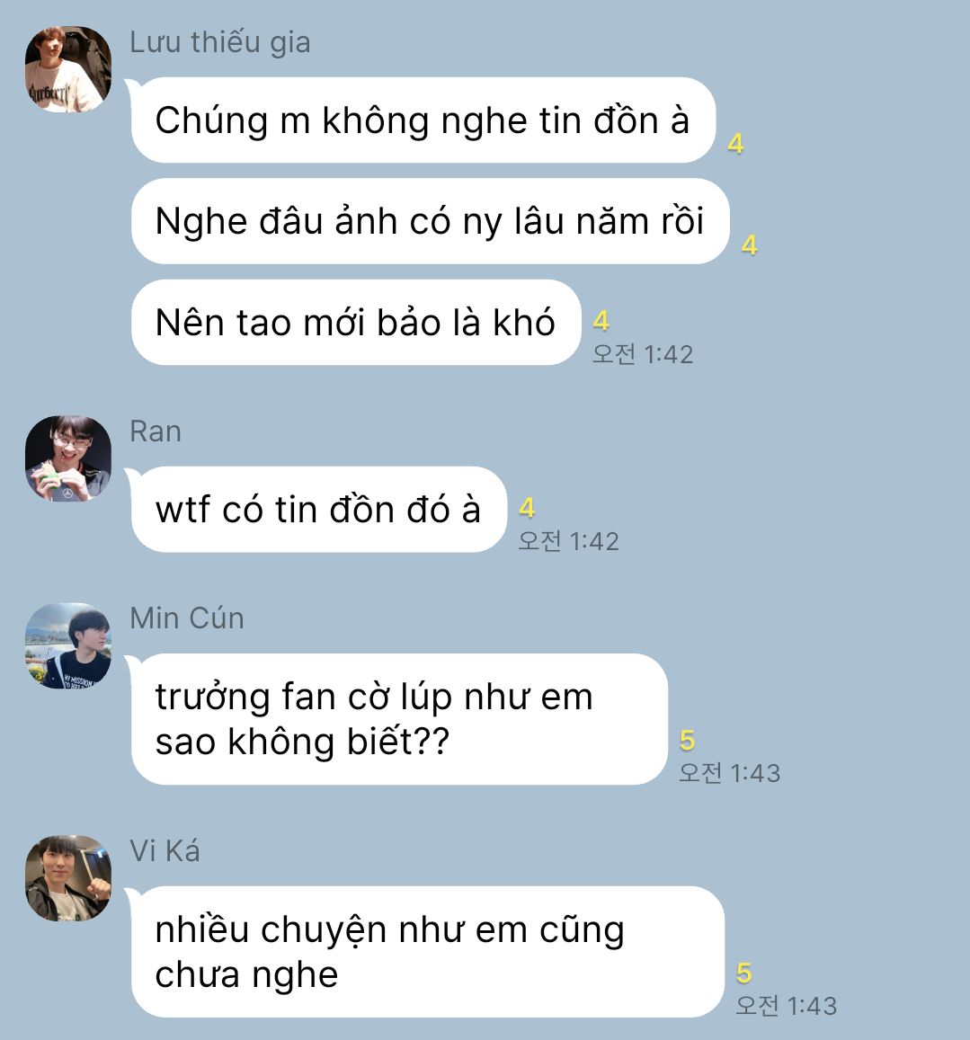
Task: Tap the 오전 1:42 timestamp under Ran's message
Action: 568,541
